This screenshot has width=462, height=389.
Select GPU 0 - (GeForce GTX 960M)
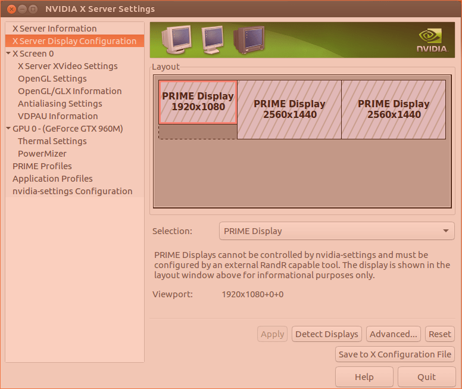(67, 129)
